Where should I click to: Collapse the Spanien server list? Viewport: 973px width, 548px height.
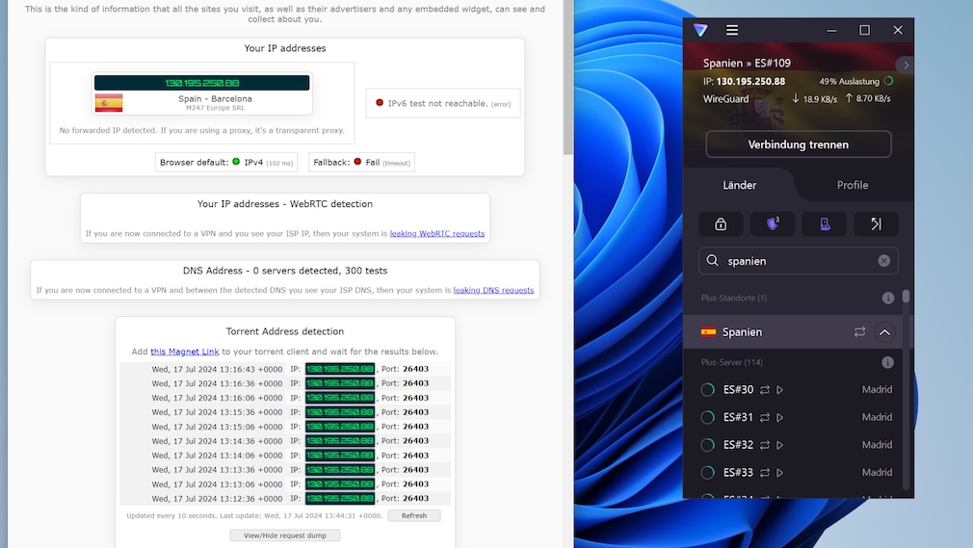tap(884, 332)
